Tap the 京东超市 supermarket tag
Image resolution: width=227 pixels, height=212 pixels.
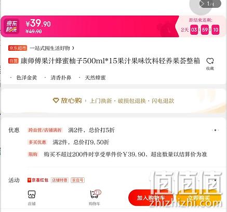click(x=18, y=48)
